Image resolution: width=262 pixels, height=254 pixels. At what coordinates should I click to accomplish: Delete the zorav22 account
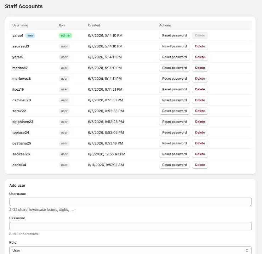(x=200, y=111)
